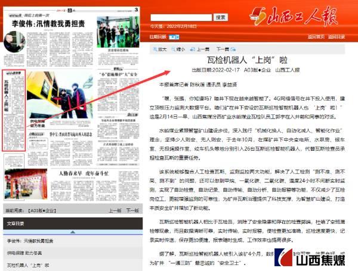358x271 pixels.
Task: Open list item 供电保障 助力冬奥
Action: [24, 253]
